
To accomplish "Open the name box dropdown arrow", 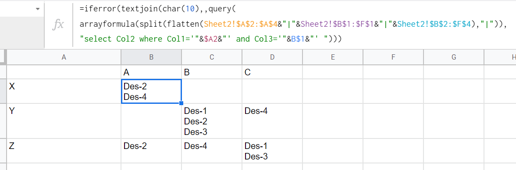I will (38, 10).
